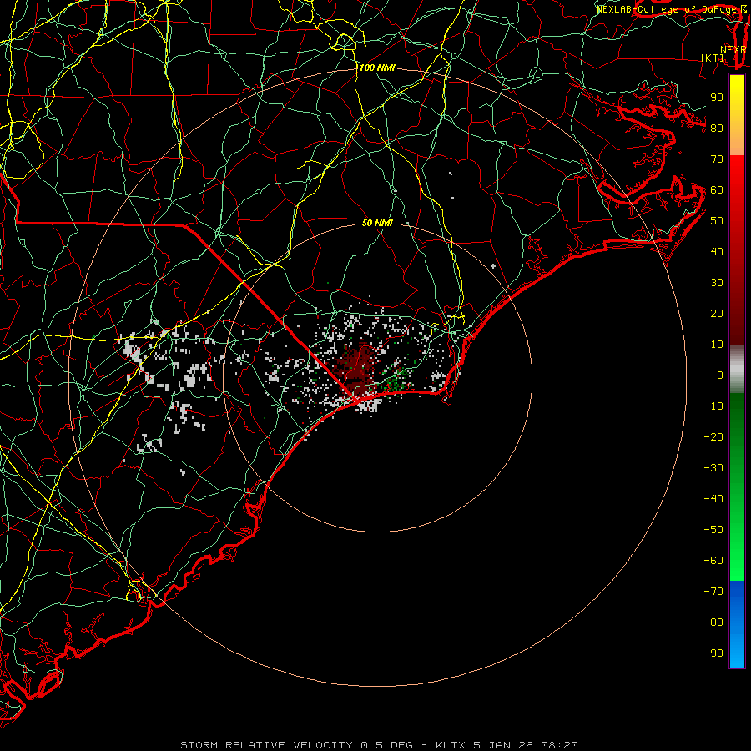Pick the -60 scale label
Viewport: 751px width, 751px height.
click(x=713, y=561)
